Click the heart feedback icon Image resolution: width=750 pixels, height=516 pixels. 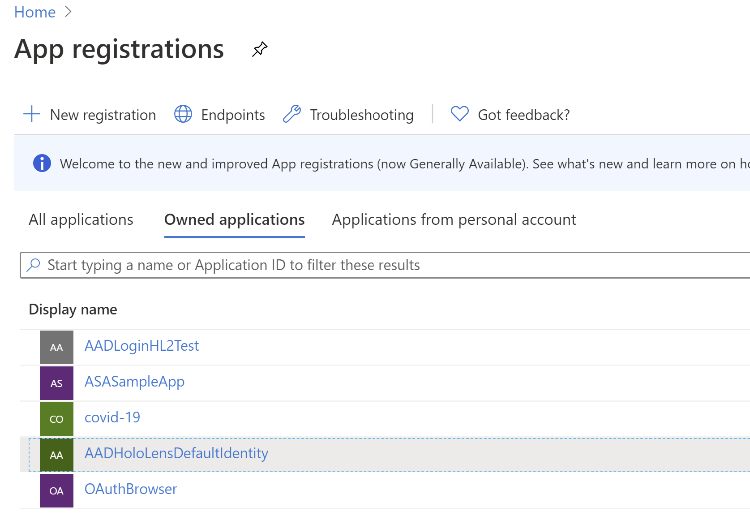click(x=459, y=114)
